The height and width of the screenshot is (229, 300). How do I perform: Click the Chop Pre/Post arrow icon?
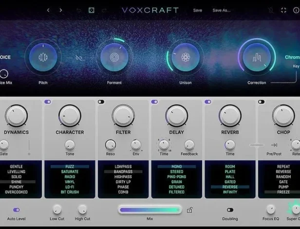[x=274, y=145]
